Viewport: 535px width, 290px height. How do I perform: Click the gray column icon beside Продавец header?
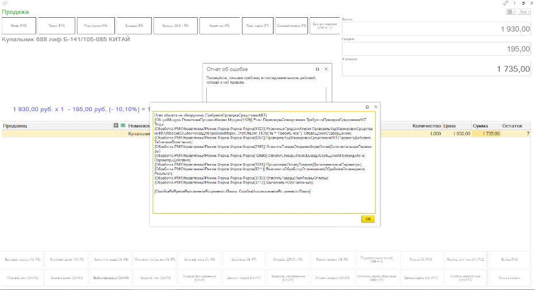point(116,125)
